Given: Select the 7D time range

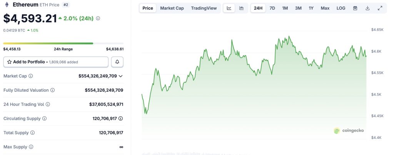Looking at the screenshot, I should 272,8.
